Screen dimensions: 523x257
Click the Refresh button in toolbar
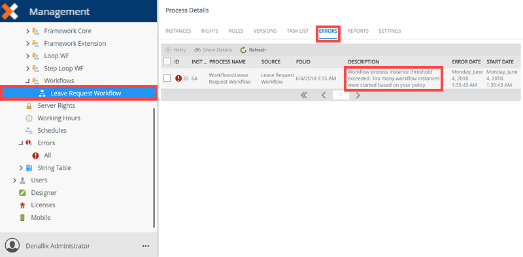253,50
